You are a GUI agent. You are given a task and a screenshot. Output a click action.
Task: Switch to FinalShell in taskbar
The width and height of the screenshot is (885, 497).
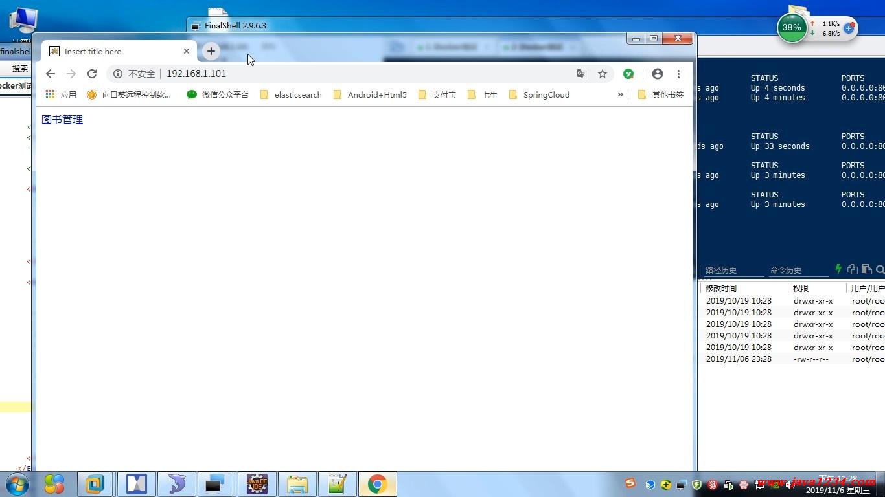click(215, 484)
